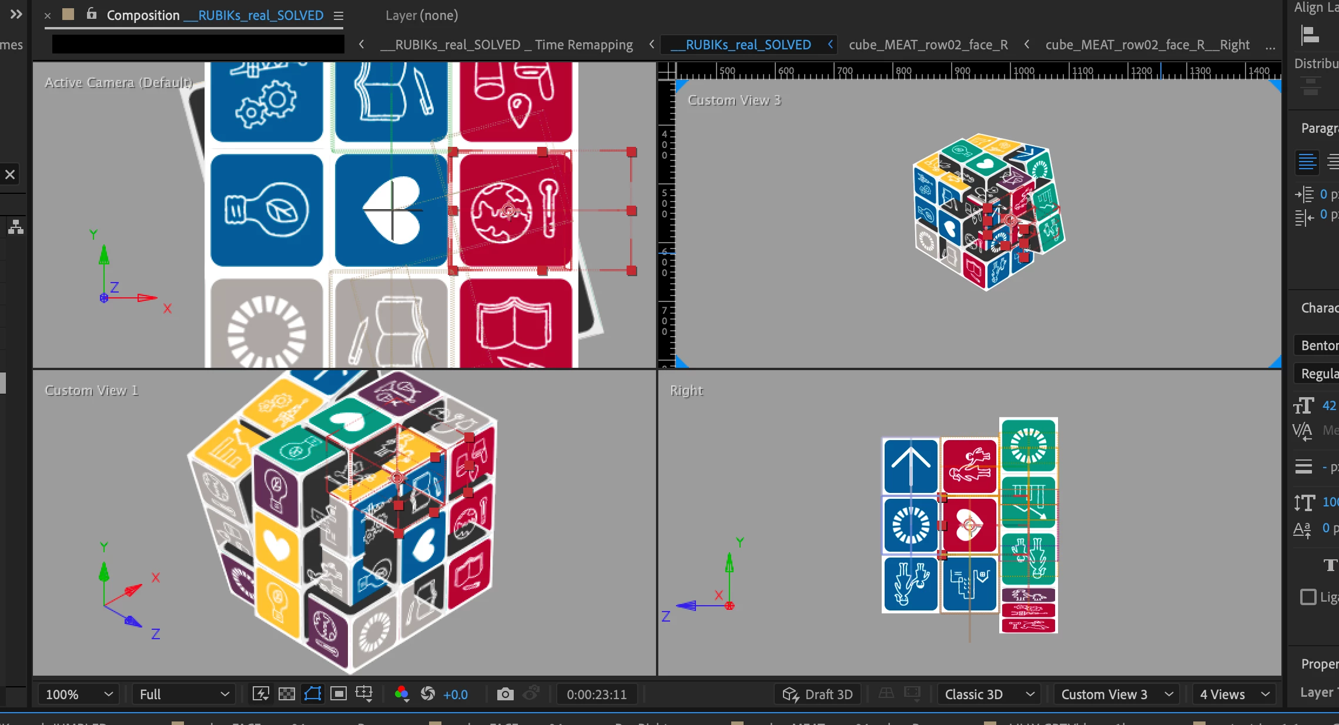Toggle the transparency grid
This screenshot has width=1339, height=725.
coord(286,694)
